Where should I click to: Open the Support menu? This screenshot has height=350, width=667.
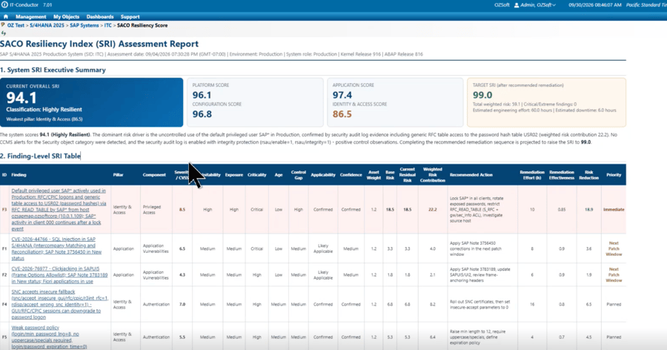[x=130, y=17]
